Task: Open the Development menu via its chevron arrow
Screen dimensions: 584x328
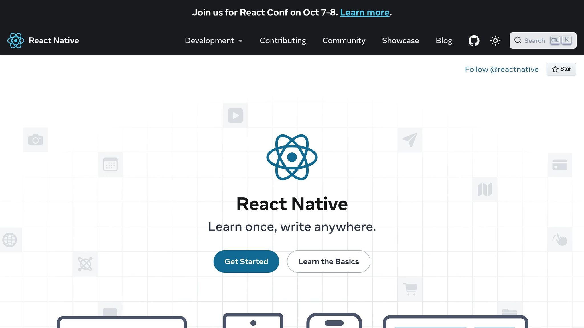Action: point(241,41)
